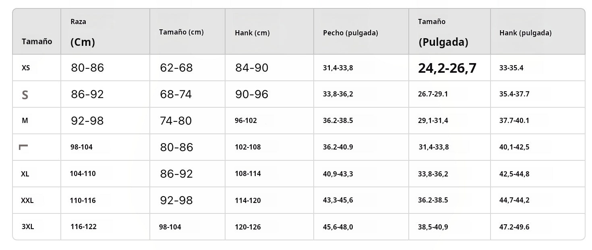Select the S size row label
The image size is (592, 250).
click(x=25, y=95)
